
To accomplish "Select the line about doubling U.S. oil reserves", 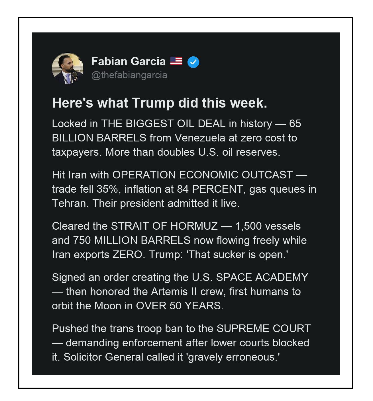I will (x=193, y=152).
